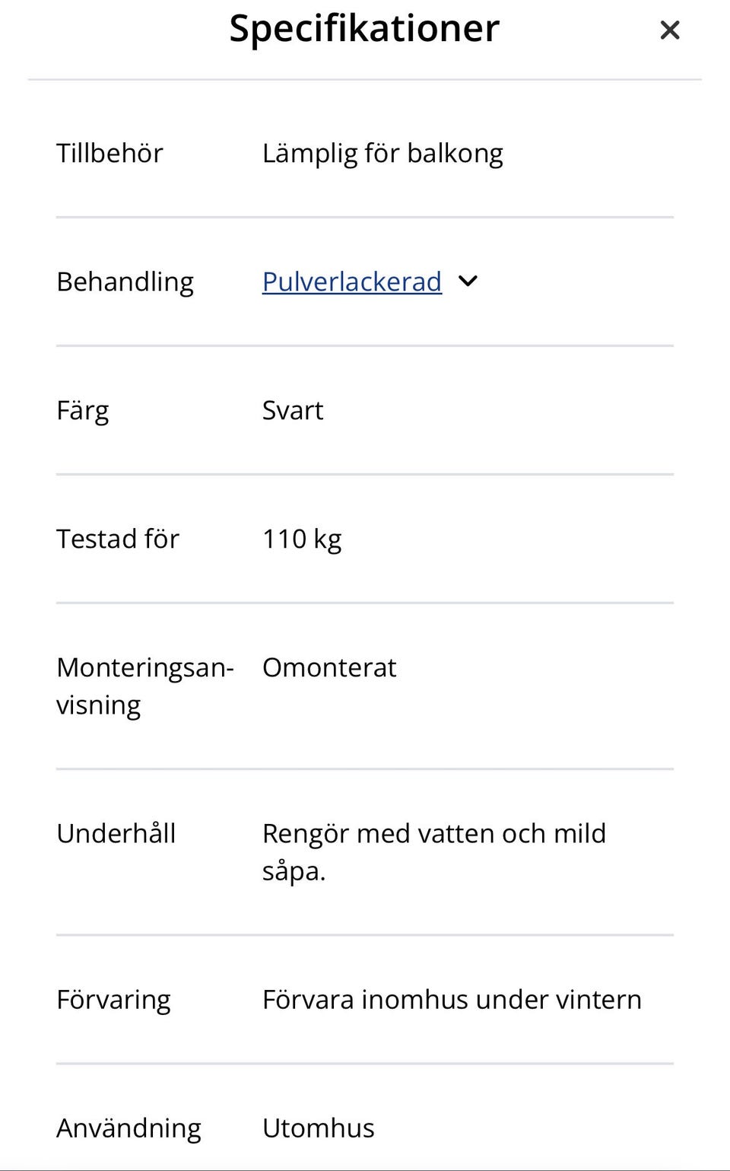The width and height of the screenshot is (730, 1171).
Task: Click the Underhåll label
Action: point(116,833)
